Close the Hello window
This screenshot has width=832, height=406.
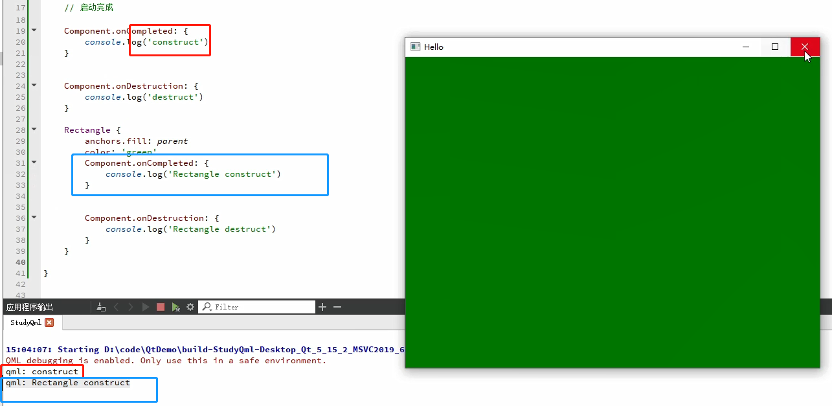pos(805,47)
